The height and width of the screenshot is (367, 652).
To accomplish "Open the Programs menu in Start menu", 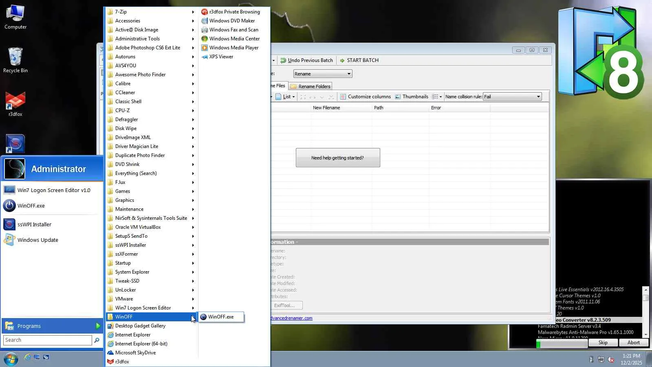I will pyautogui.click(x=52, y=326).
